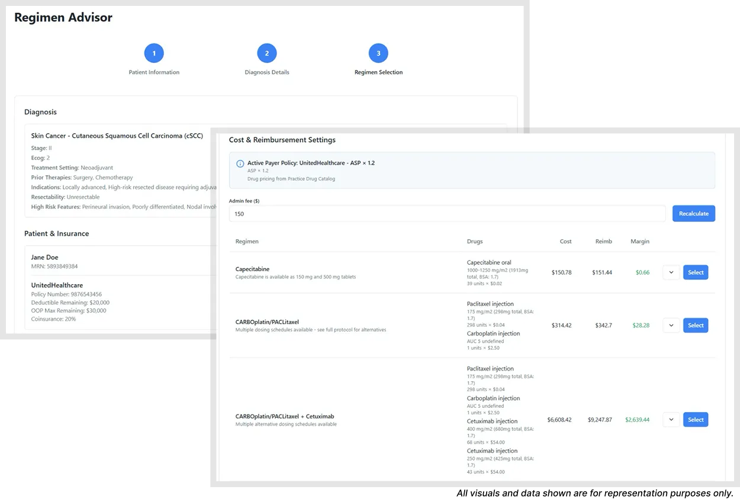Click the step 2 circle for Diagnosis Details
The image size is (740, 499).
tap(267, 53)
